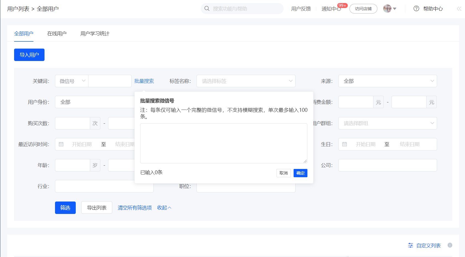Switch to the 用户学习统计 tab
465x257 pixels.
95,34
